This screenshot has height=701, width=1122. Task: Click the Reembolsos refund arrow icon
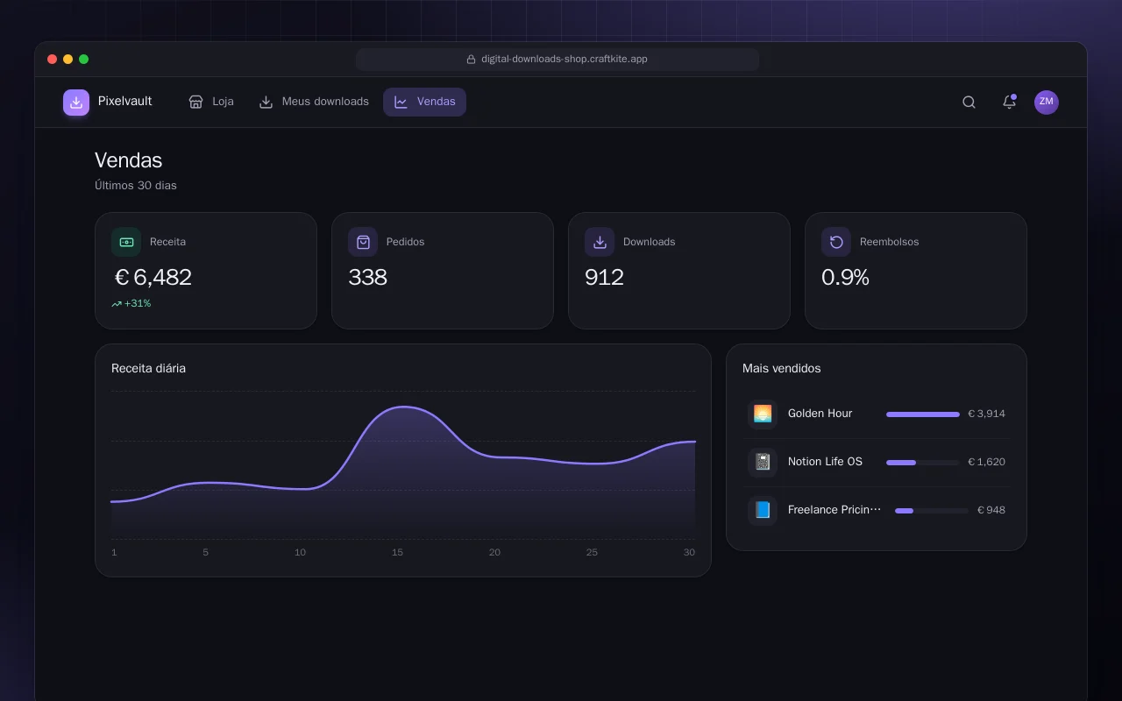836,242
